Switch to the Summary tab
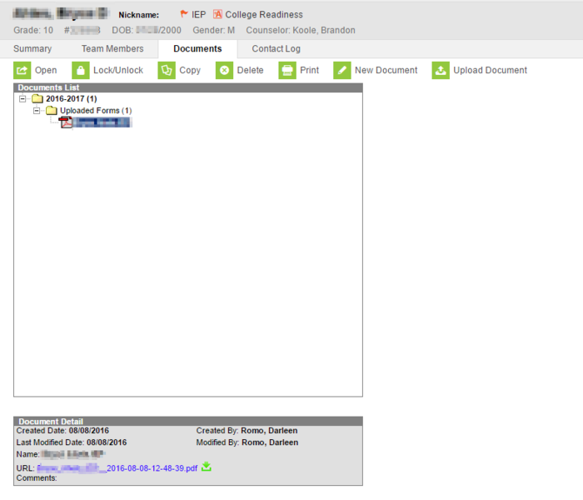The image size is (583, 500). [x=32, y=49]
